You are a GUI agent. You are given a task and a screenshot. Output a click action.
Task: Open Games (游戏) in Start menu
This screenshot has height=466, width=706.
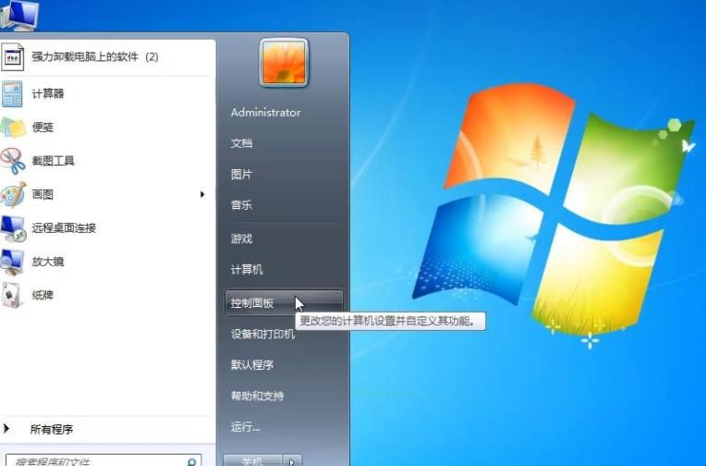241,239
